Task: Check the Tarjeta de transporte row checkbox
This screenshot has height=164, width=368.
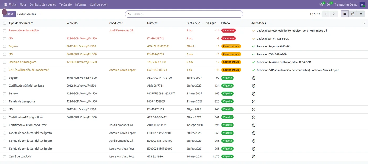Action: [x=4, y=102]
